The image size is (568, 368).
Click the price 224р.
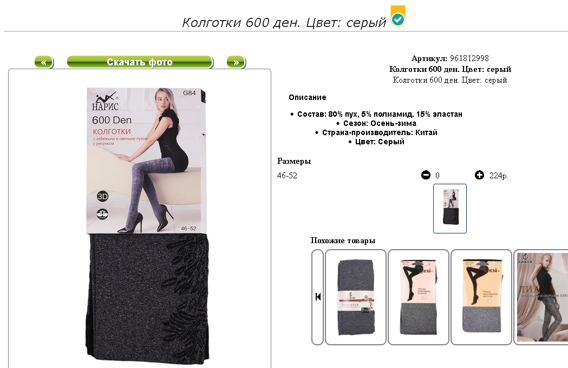coord(499,175)
